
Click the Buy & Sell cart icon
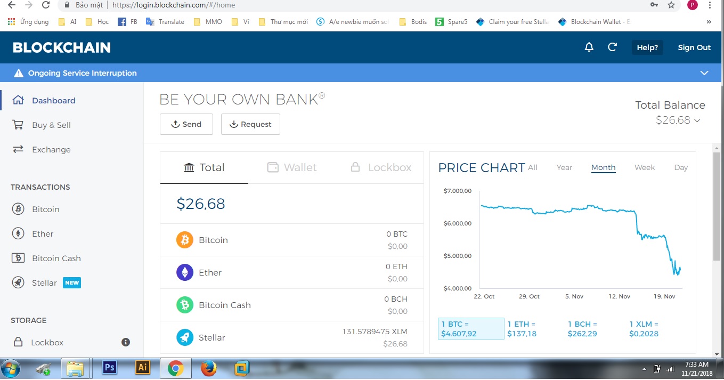(x=18, y=125)
